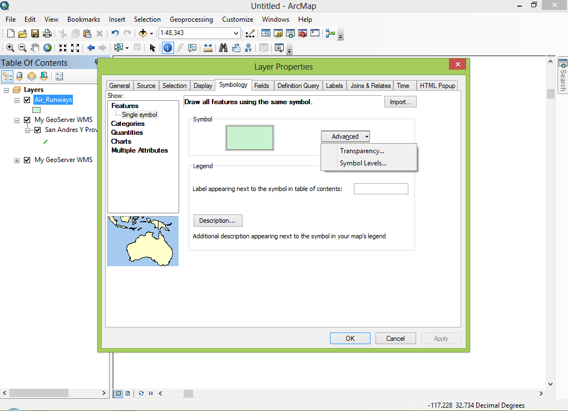Uncheck the Air_Runways layer visibility

pos(27,100)
